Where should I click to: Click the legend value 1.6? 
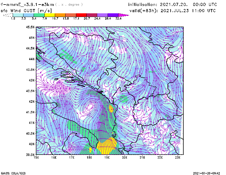[x=13, y=18]
